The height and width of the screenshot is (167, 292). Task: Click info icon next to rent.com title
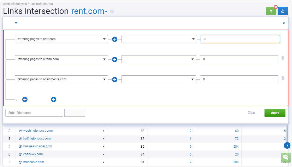(112, 12)
